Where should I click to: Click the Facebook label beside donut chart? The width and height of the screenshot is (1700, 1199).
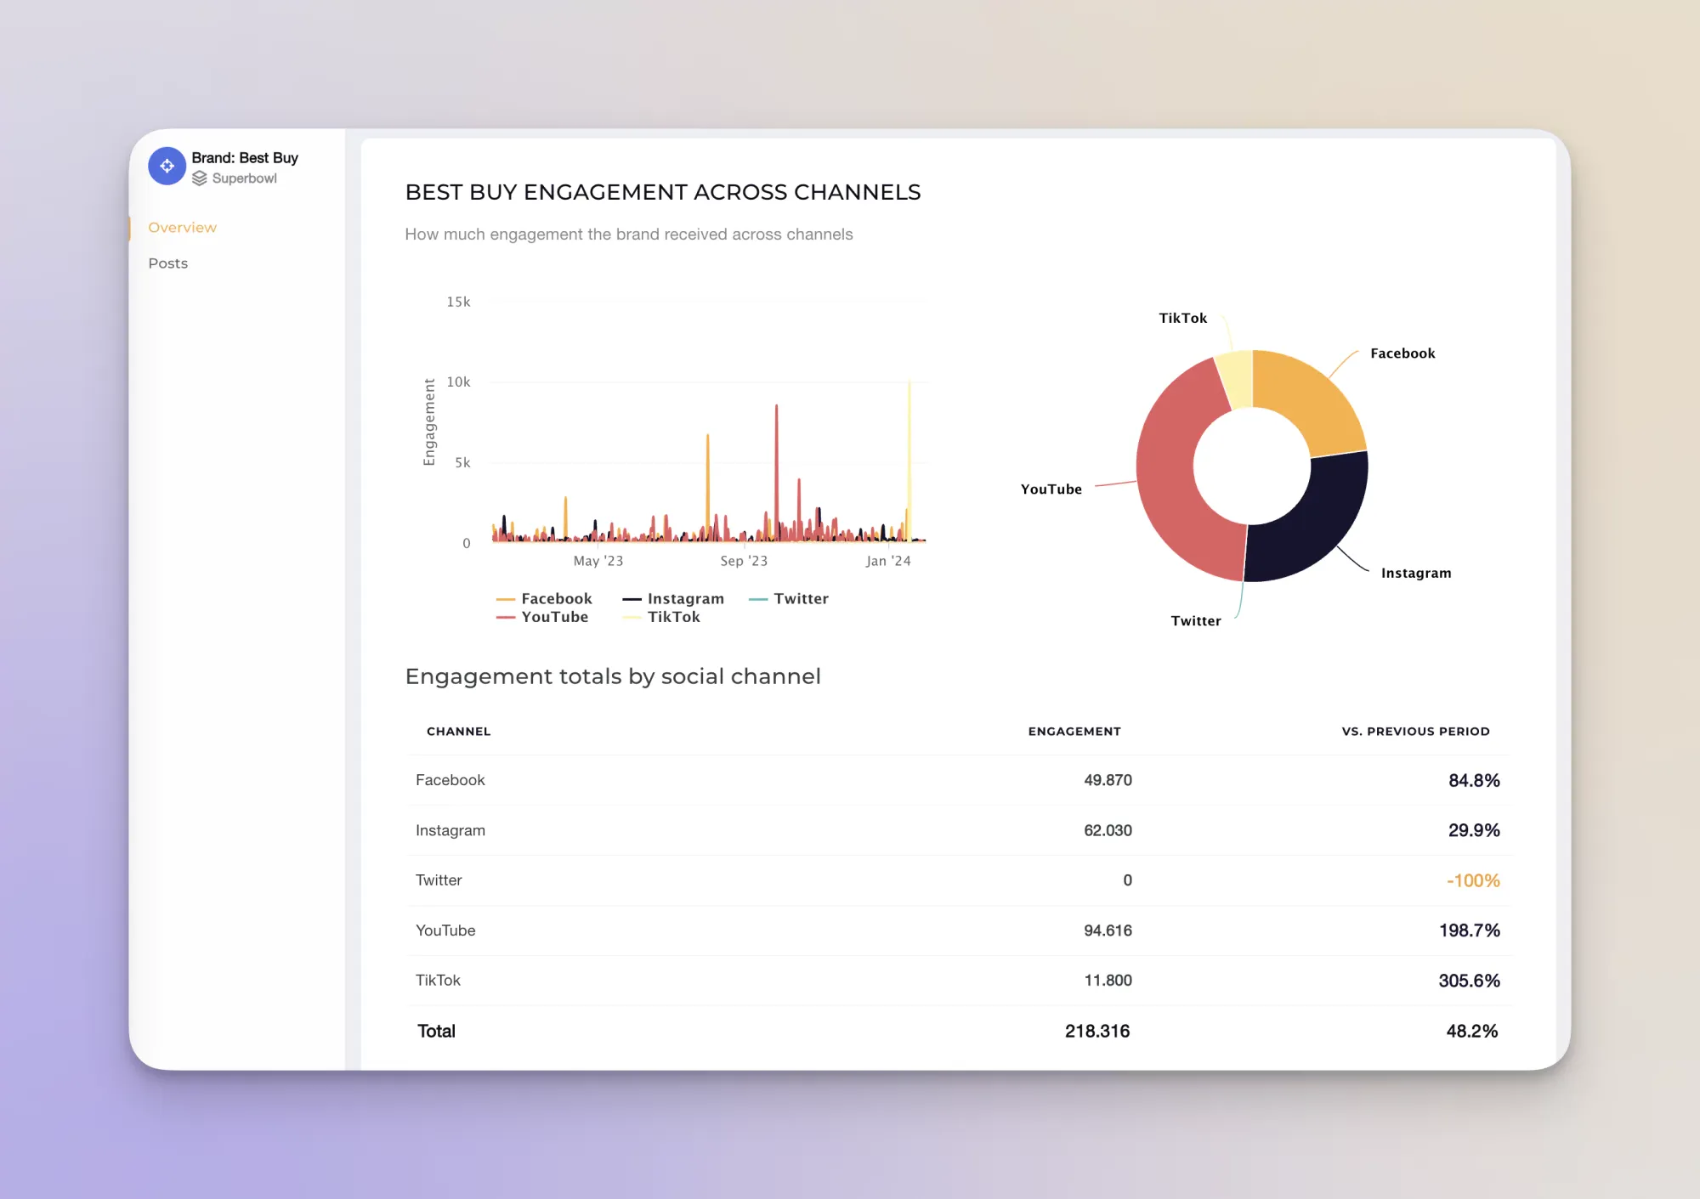(x=1402, y=353)
